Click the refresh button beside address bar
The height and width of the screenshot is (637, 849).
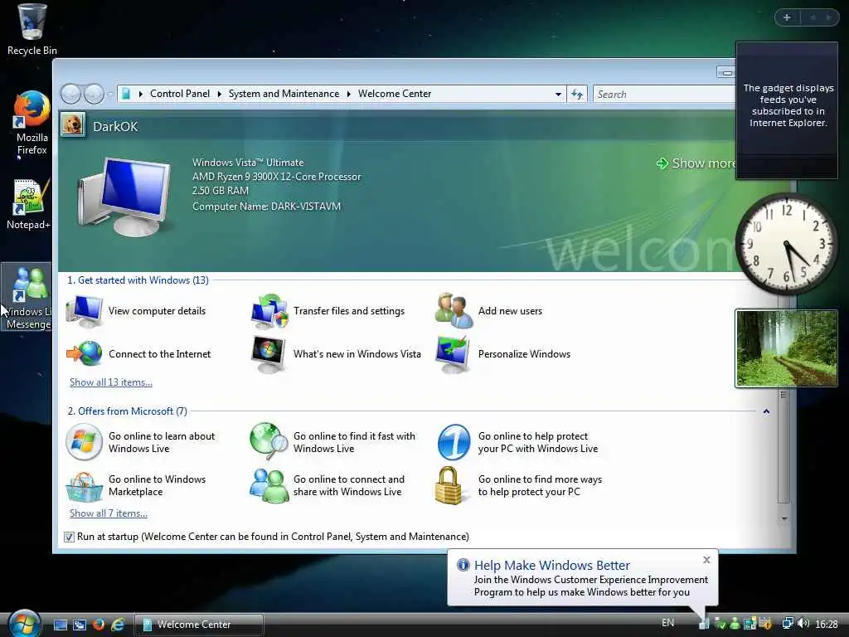click(x=577, y=95)
